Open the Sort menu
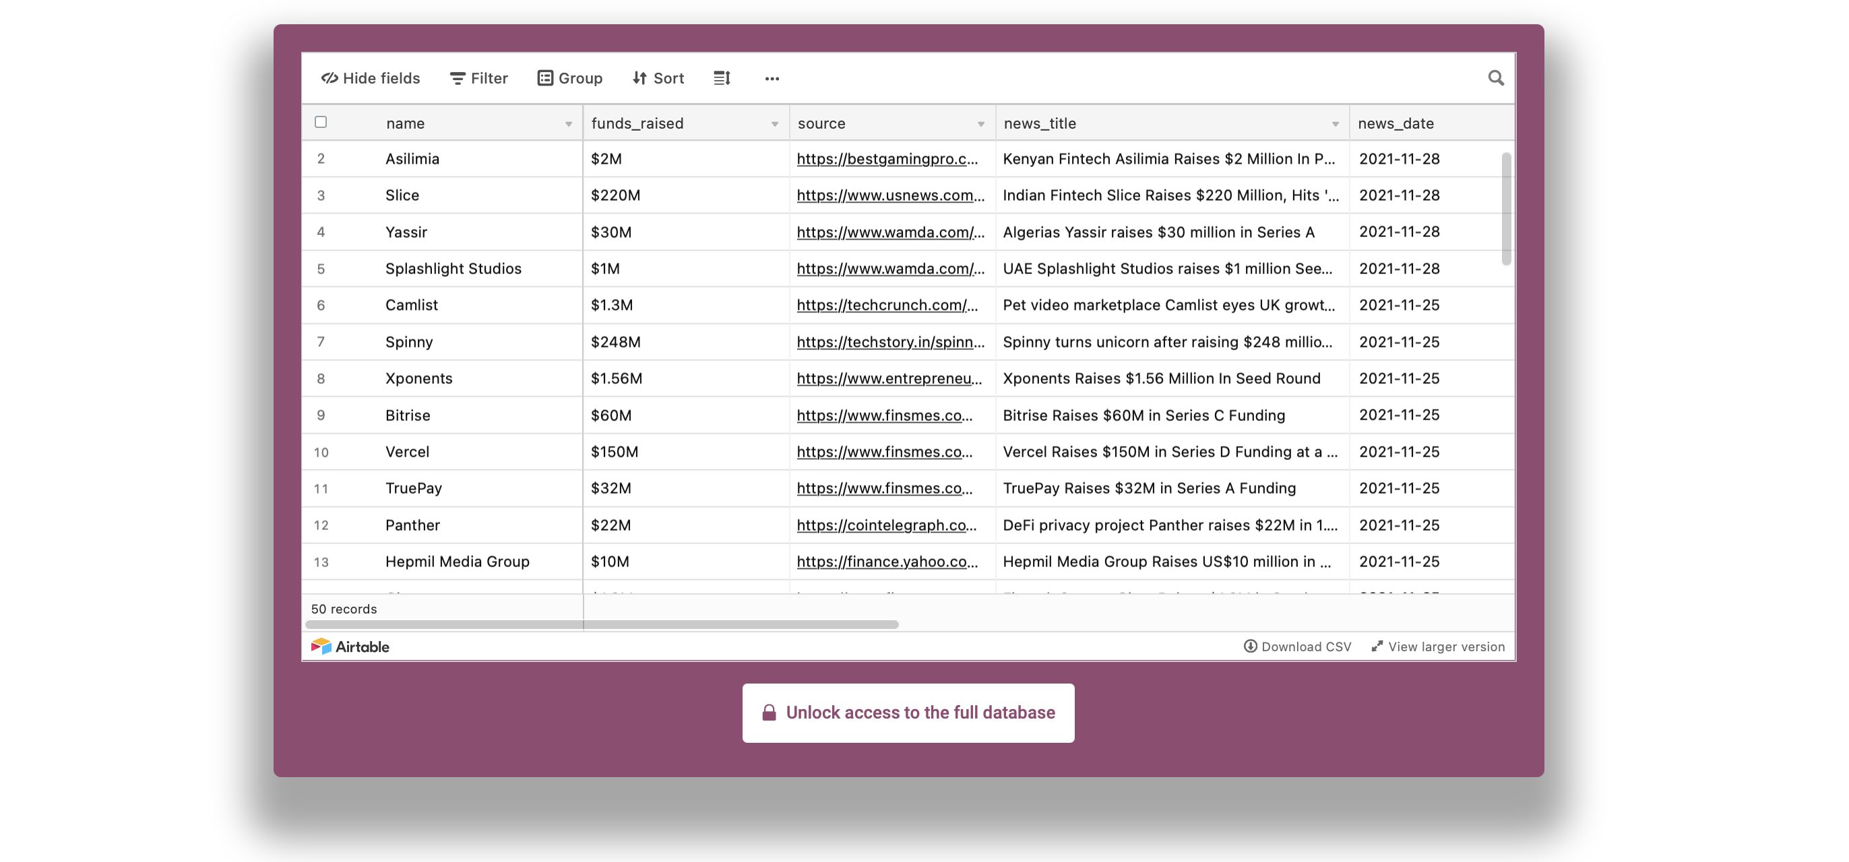1849x862 pixels. pos(658,78)
